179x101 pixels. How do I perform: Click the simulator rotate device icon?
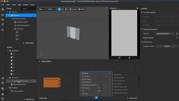coord(129,58)
